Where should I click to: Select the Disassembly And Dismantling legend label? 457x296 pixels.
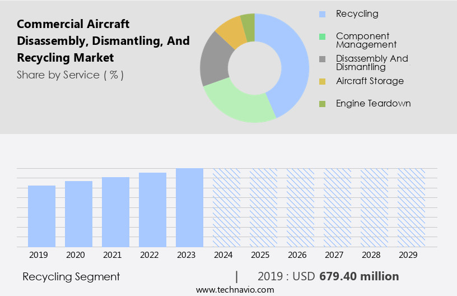(372, 63)
